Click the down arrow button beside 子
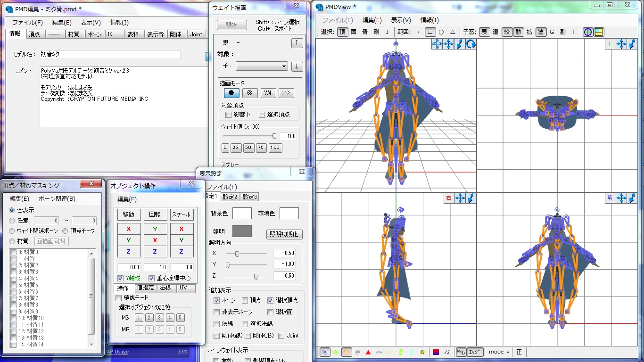The height and width of the screenshot is (362, 644). point(297,66)
